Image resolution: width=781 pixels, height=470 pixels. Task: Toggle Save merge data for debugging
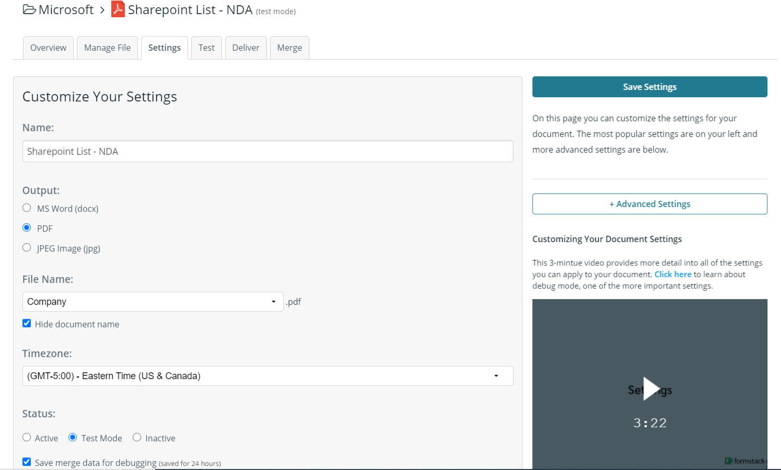tap(27, 462)
